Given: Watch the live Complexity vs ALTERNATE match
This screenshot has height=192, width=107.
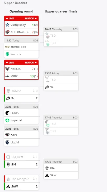Looking at the screenshot, I should coord(31,19).
